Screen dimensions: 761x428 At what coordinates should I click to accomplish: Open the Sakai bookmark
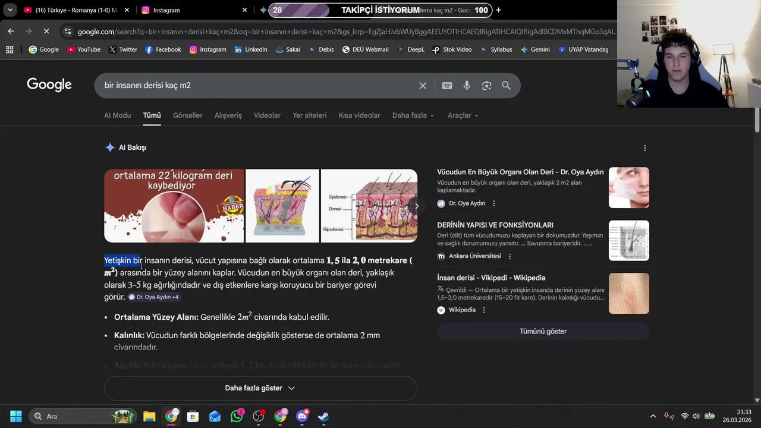(288, 49)
